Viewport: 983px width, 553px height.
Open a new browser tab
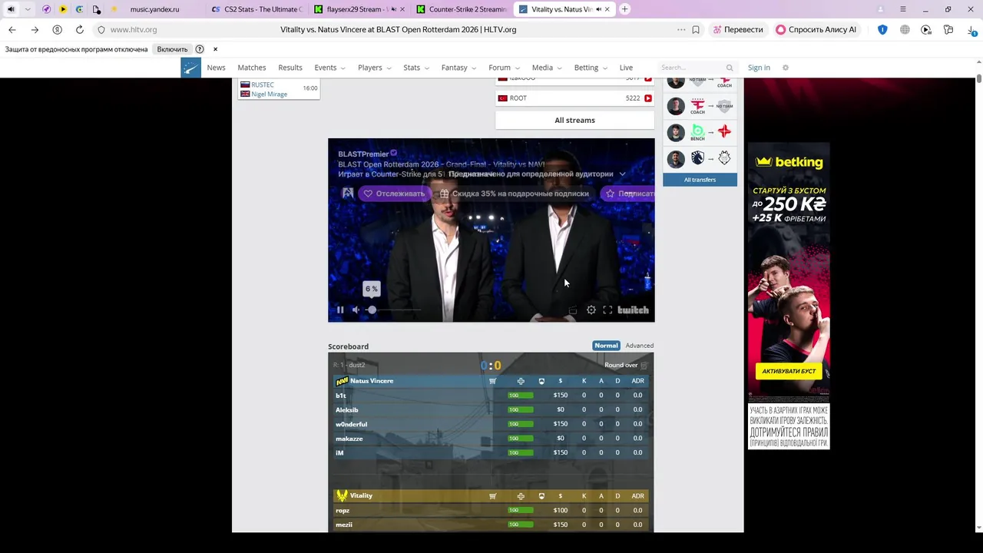tap(624, 9)
